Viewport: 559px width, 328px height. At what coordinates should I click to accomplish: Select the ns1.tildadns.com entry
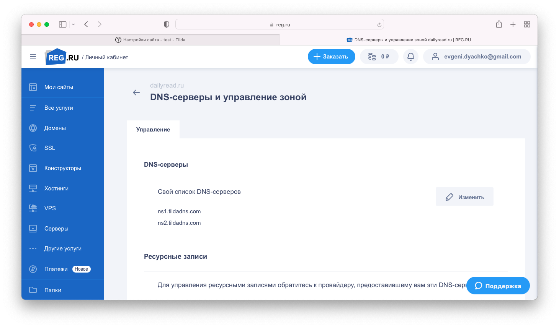(x=179, y=211)
